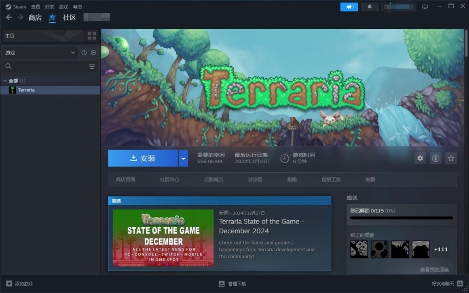Switch to the 社区 tab
Image resolution: width=469 pixels, height=293 pixels.
[x=70, y=18]
